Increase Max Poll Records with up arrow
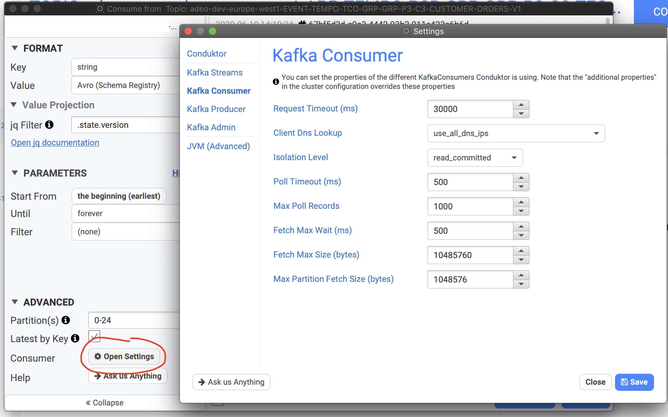The image size is (668, 417). (x=521, y=202)
